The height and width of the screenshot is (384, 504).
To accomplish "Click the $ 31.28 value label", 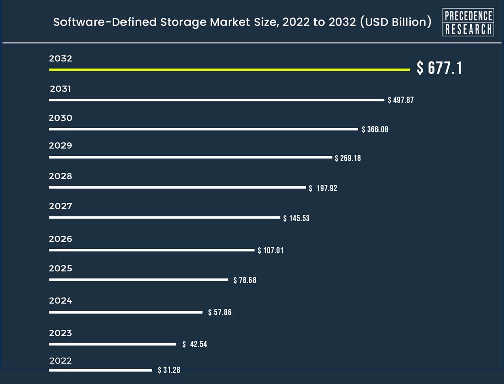I will [169, 370].
